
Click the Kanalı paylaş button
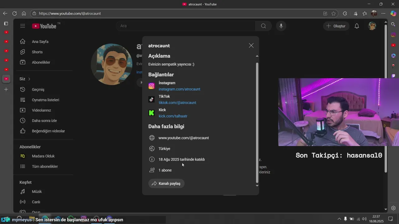(x=166, y=184)
